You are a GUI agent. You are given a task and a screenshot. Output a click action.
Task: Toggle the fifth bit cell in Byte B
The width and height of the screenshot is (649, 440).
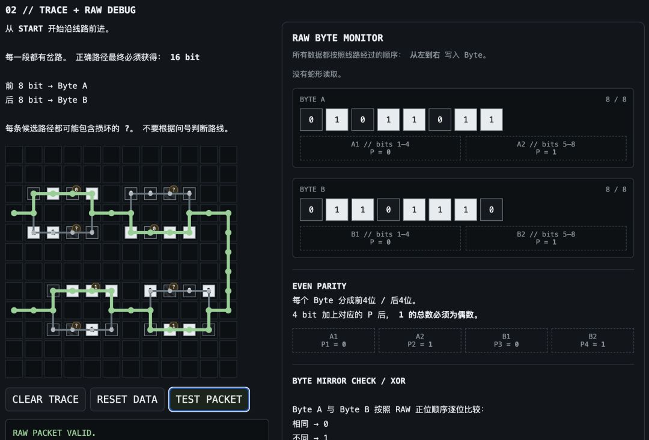pyautogui.click(x=414, y=209)
